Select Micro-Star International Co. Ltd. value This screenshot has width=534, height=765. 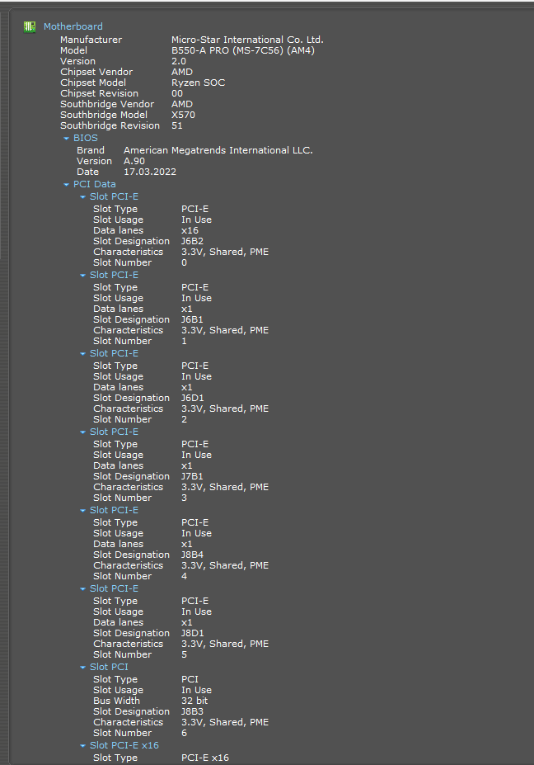247,40
